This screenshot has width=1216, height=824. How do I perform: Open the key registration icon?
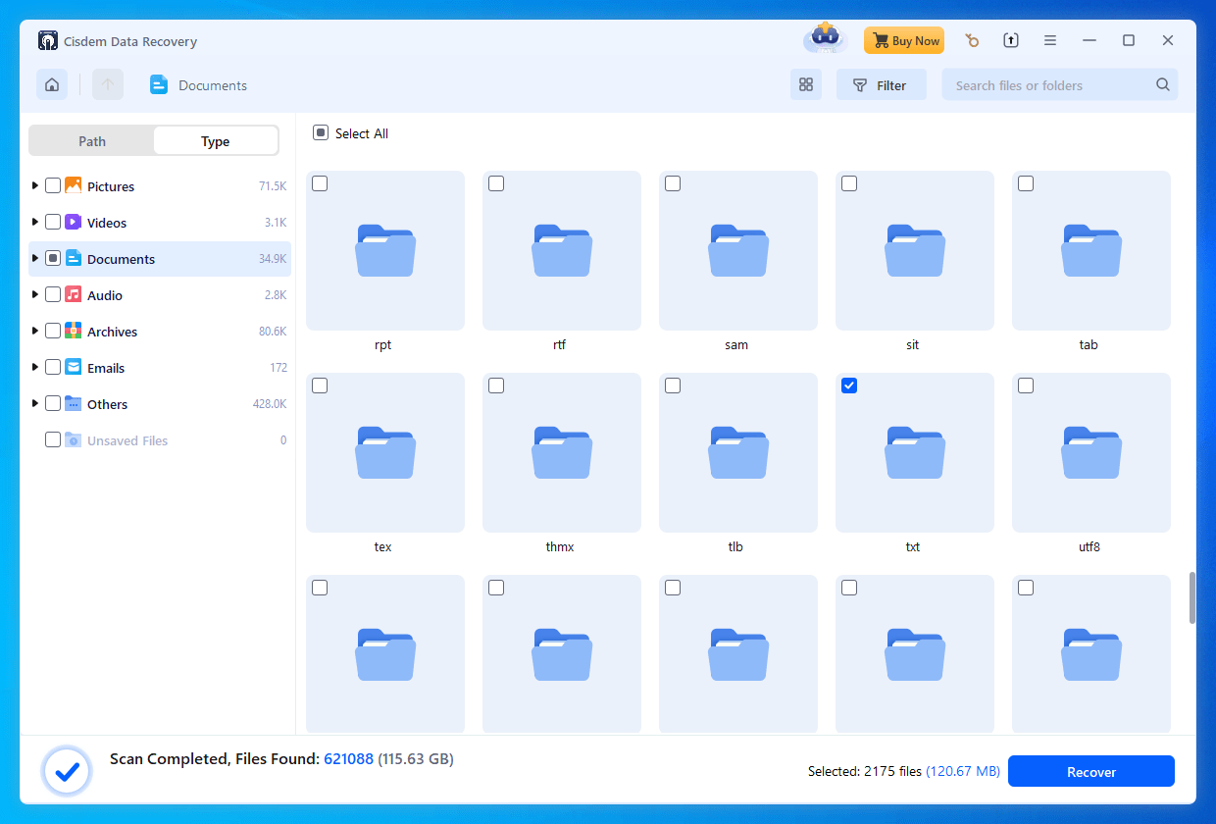[x=972, y=40]
